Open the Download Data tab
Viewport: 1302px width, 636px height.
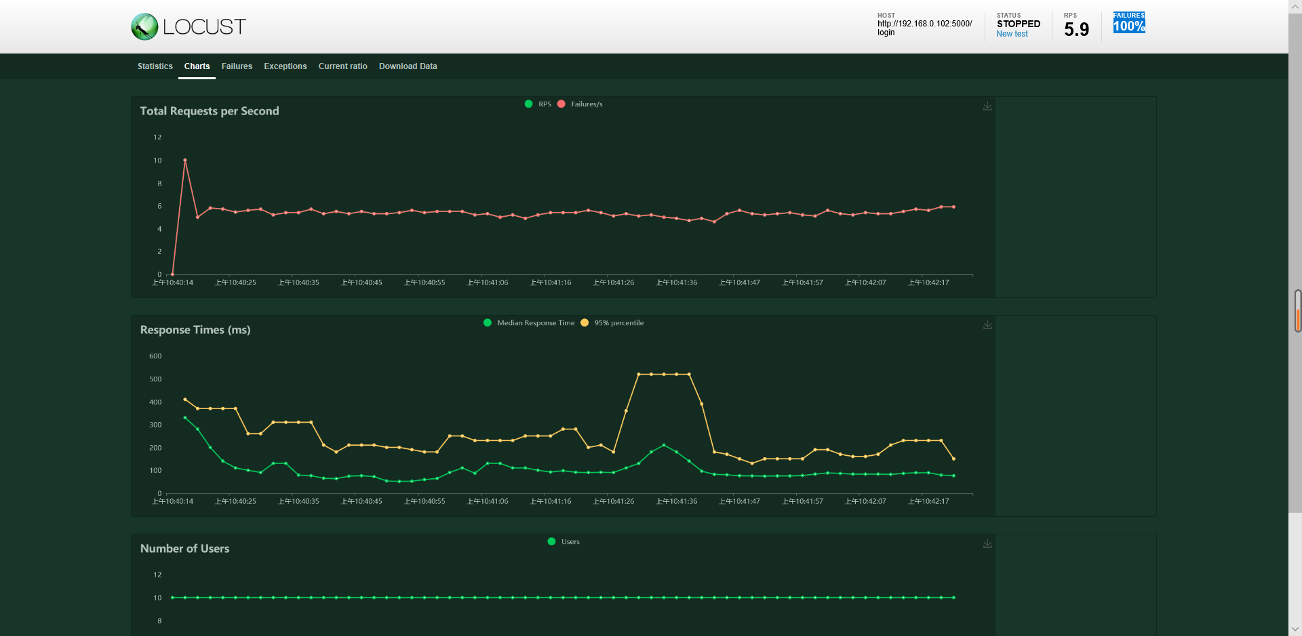(x=408, y=66)
